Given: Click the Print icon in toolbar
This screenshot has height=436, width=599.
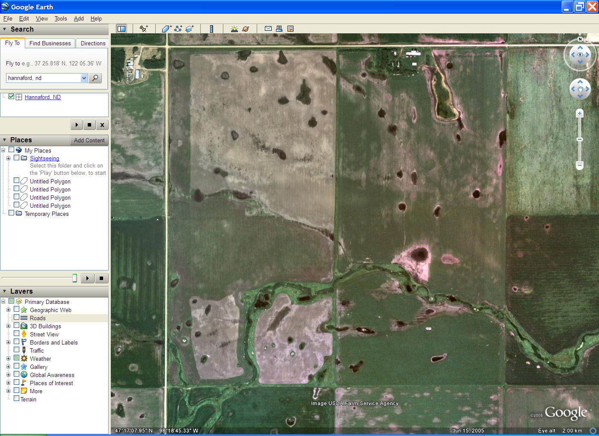Looking at the screenshot, I should (279, 29).
